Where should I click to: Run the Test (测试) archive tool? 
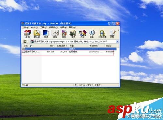tap(46, 34)
